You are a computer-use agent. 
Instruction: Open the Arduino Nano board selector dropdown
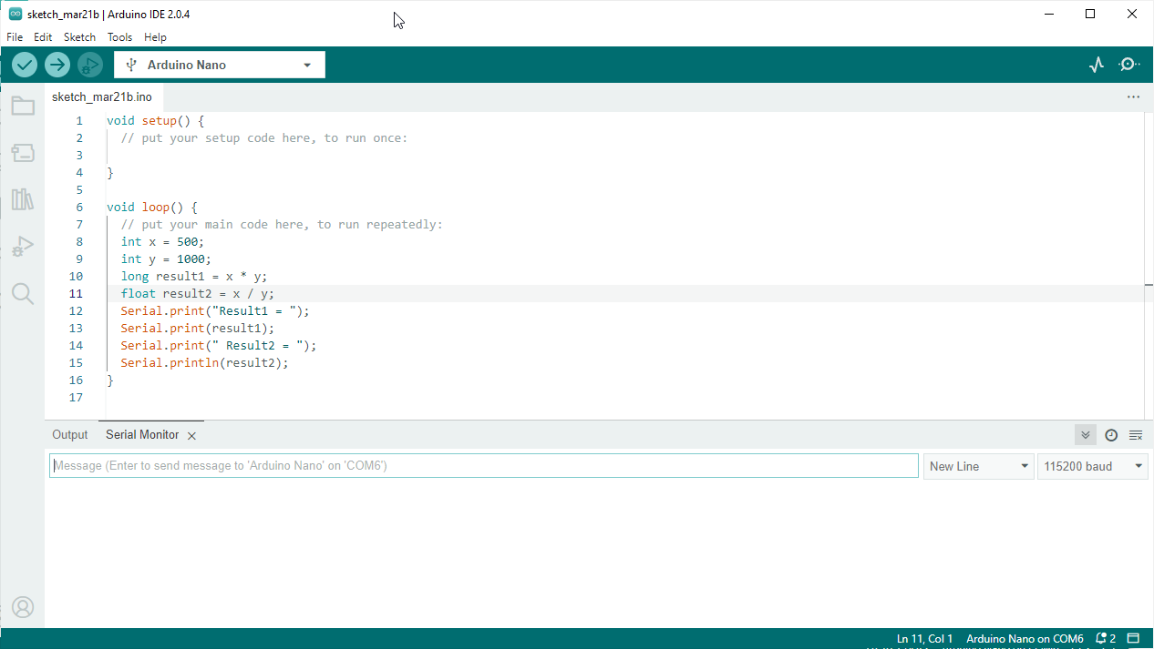[x=220, y=65]
